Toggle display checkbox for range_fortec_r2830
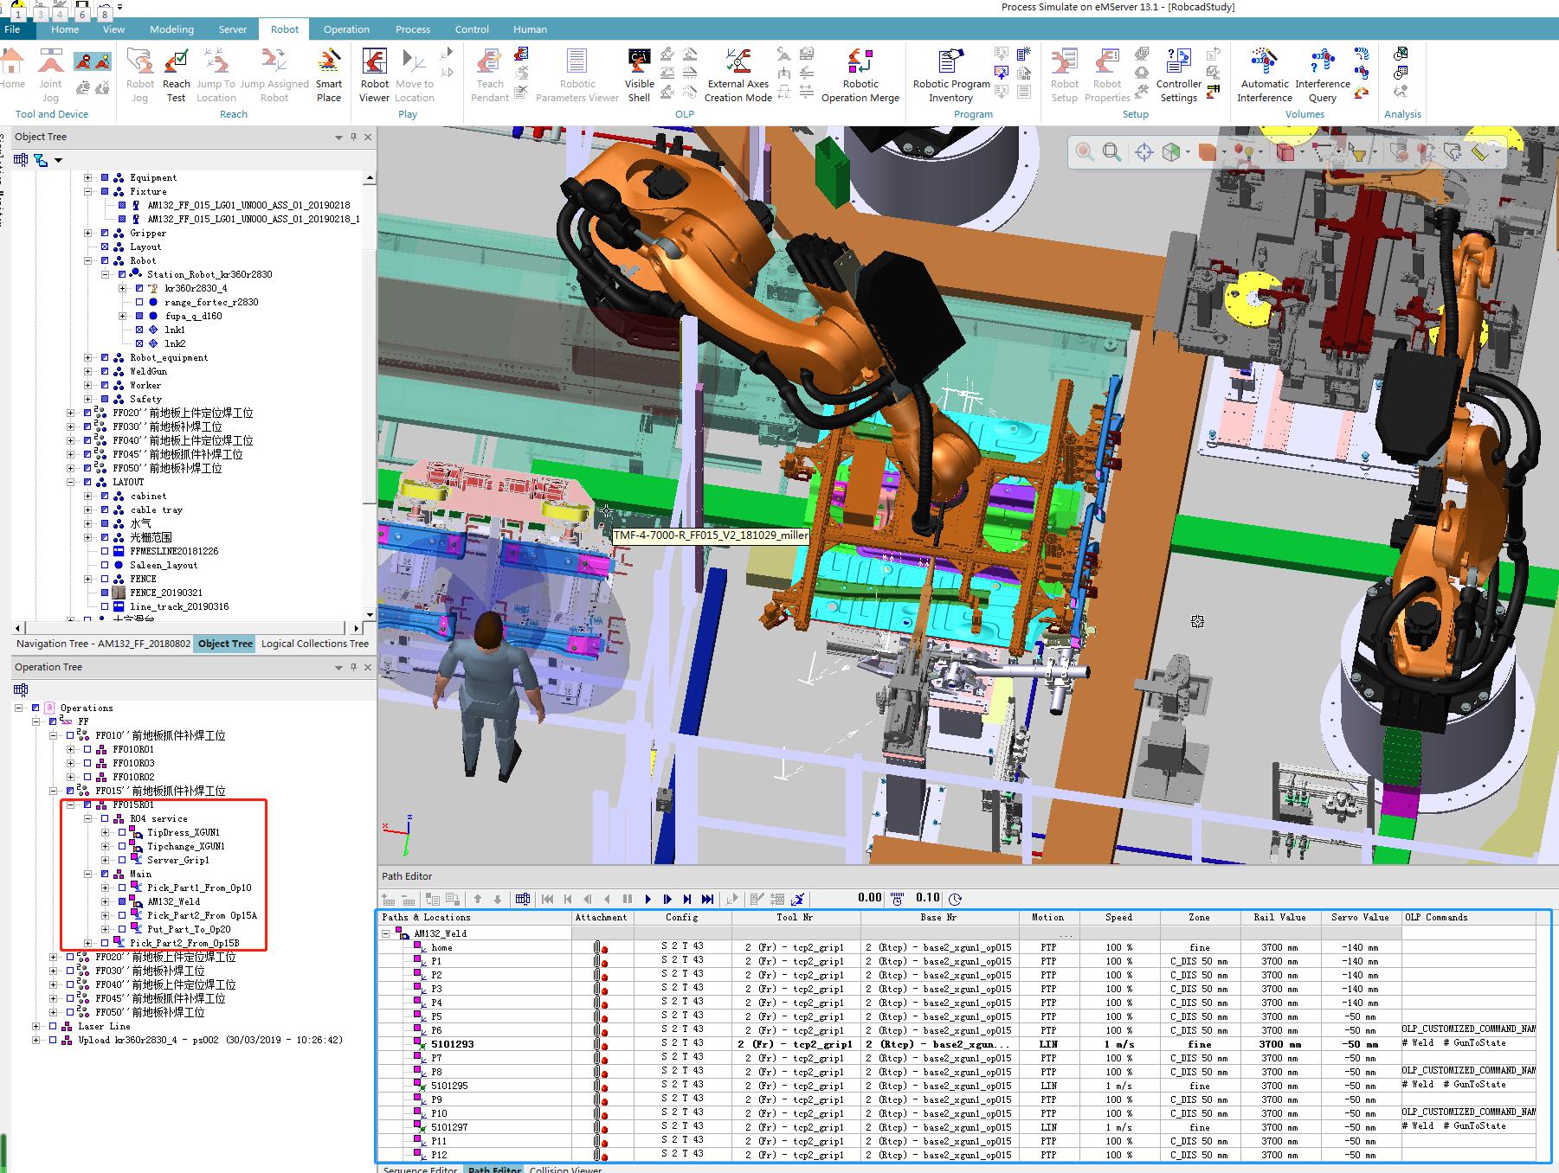The width and height of the screenshot is (1559, 1173). [x=139, y=302]
